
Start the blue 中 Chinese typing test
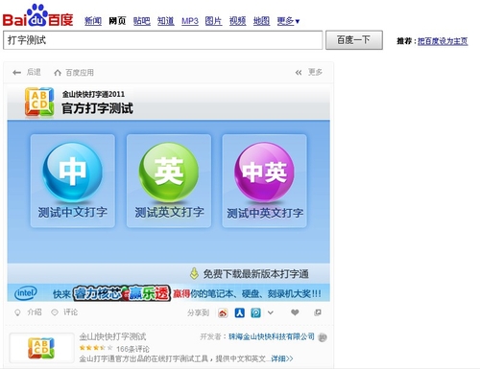click(73, 172)
